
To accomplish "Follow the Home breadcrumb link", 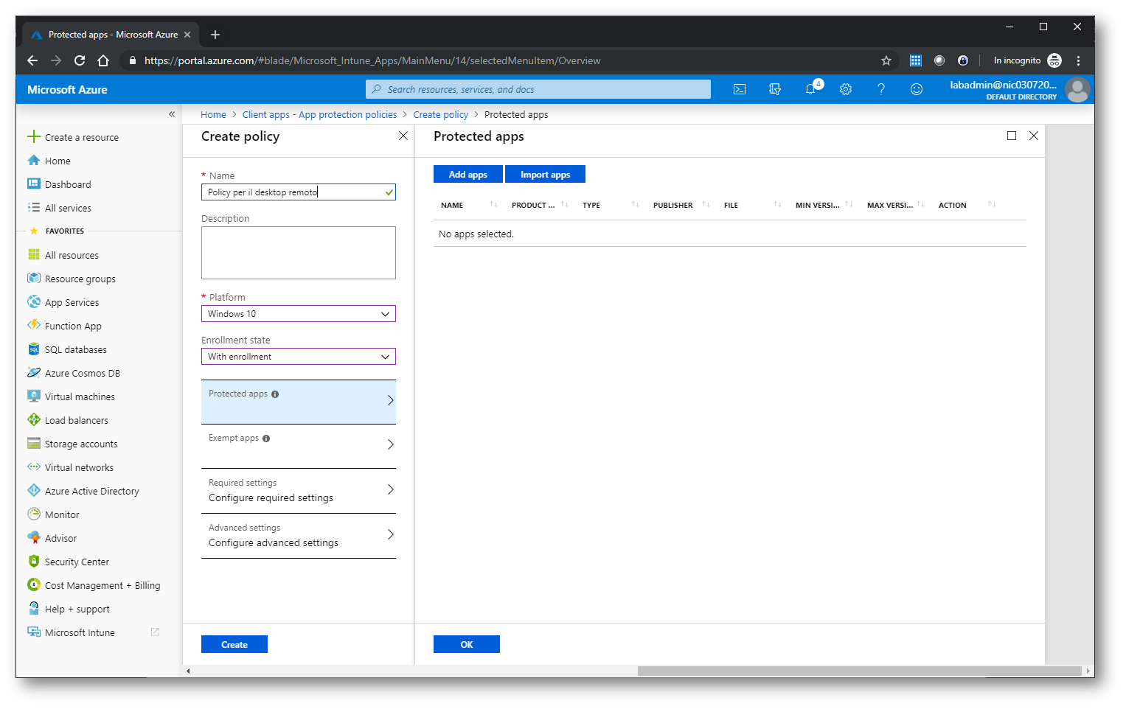I will pos(213,115).
